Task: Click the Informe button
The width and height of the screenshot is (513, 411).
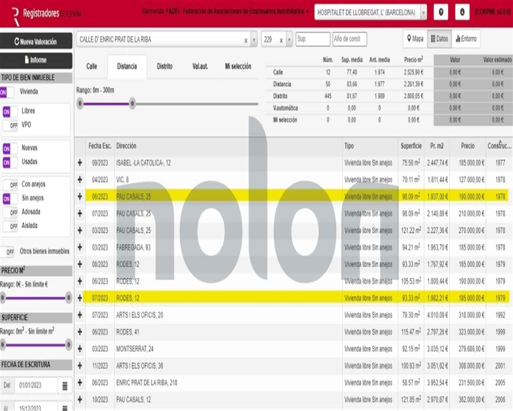Action: (x=36, y=60)
